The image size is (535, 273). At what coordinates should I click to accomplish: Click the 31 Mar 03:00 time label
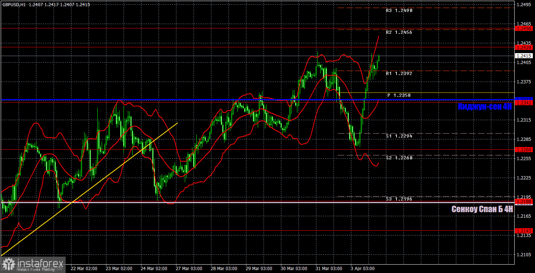pyautogui.click(x=329, y=269)
